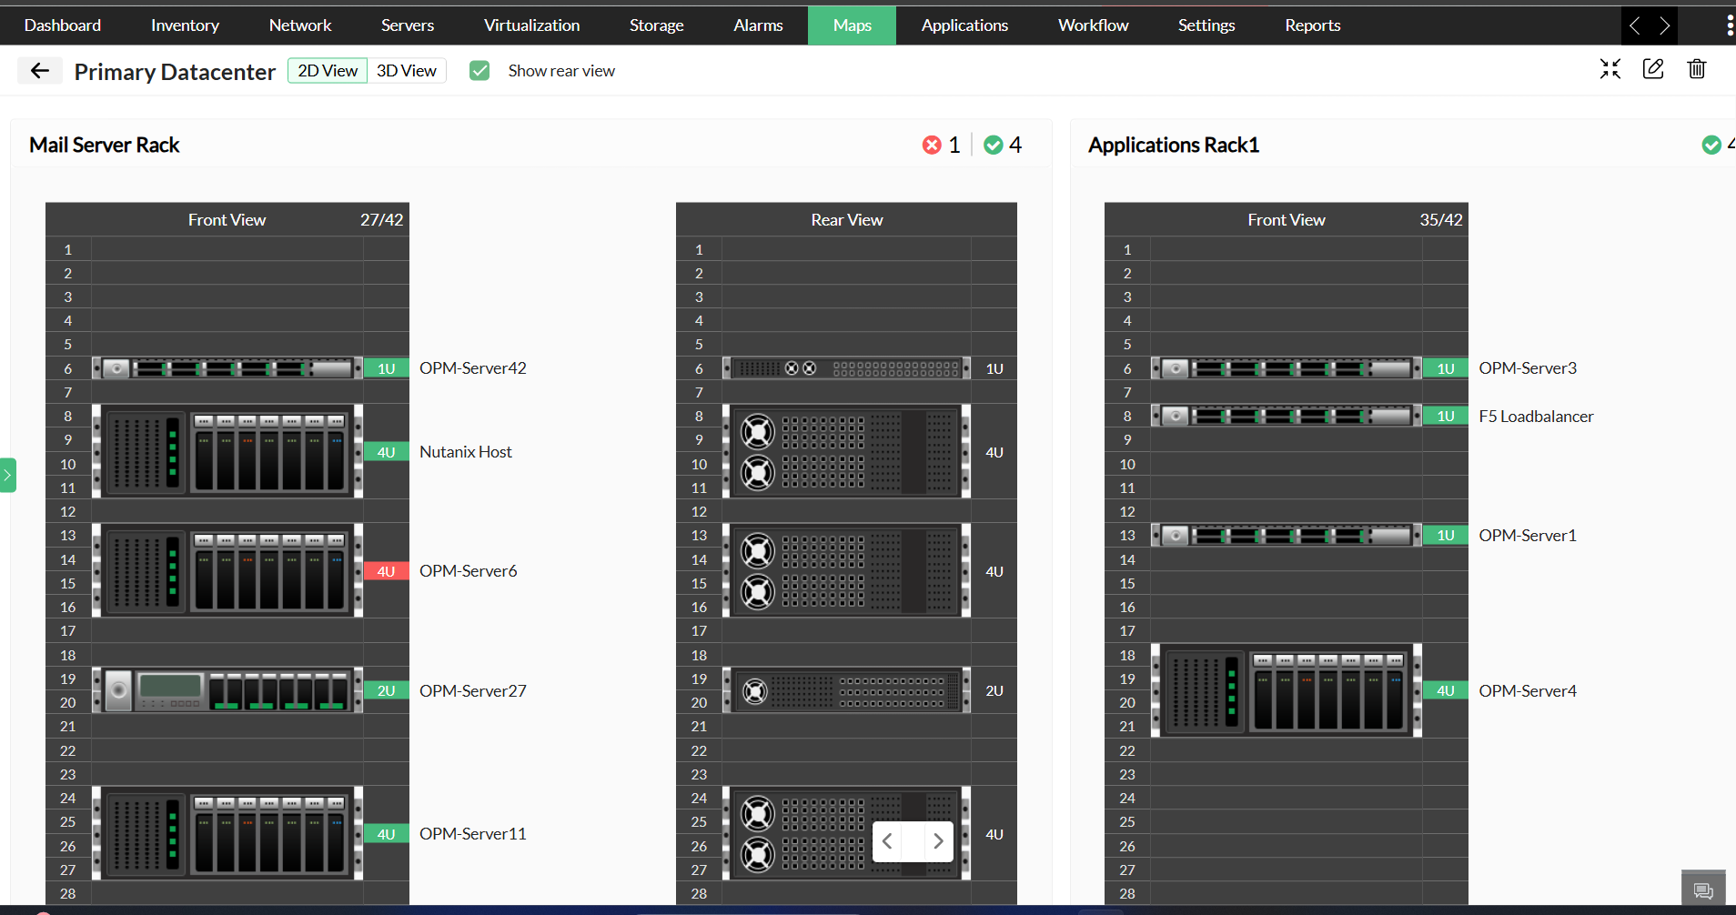Click the OPM-Server1 label
This screenshot has height=915, width=1736.
[x=1528, y=536]
